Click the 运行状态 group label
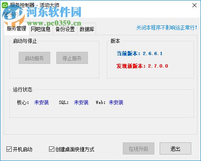201x161 pixels. [23, 89]
